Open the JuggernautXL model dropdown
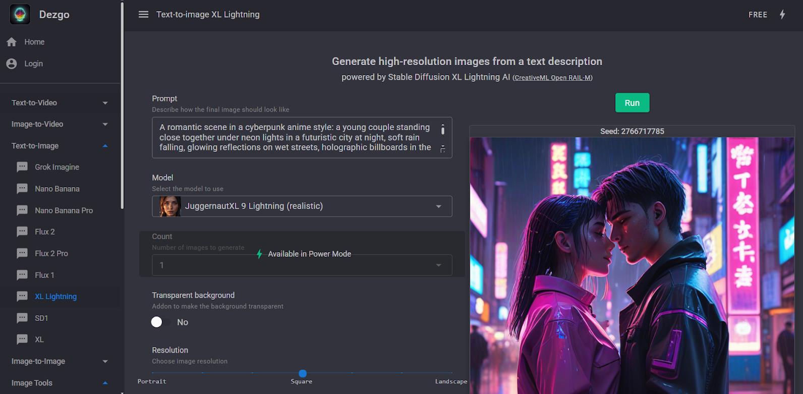 [x=302, y=206]
